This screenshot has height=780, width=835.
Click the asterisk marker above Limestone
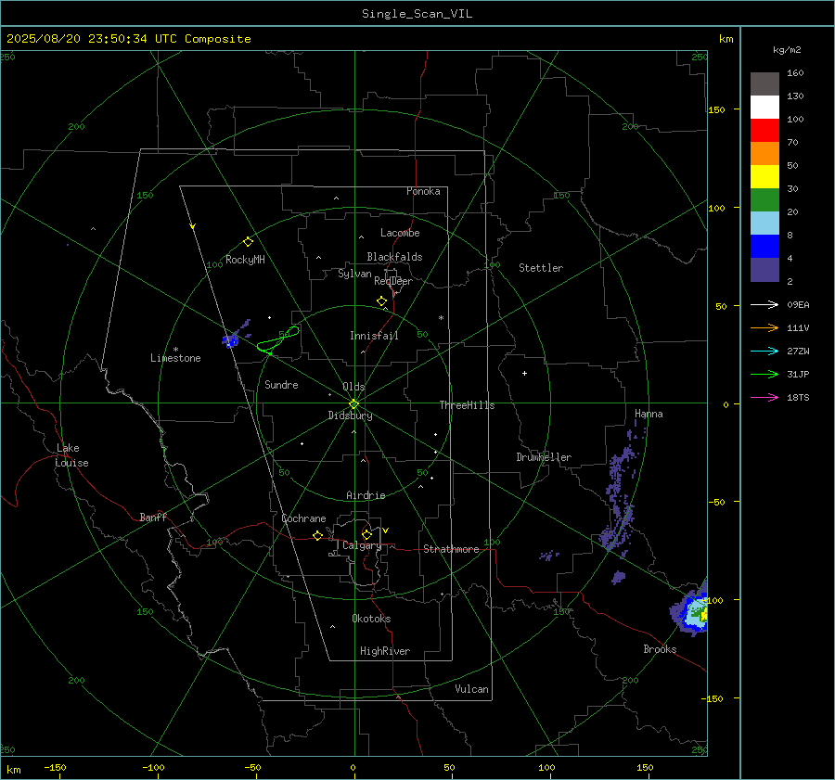coord(175,350)
